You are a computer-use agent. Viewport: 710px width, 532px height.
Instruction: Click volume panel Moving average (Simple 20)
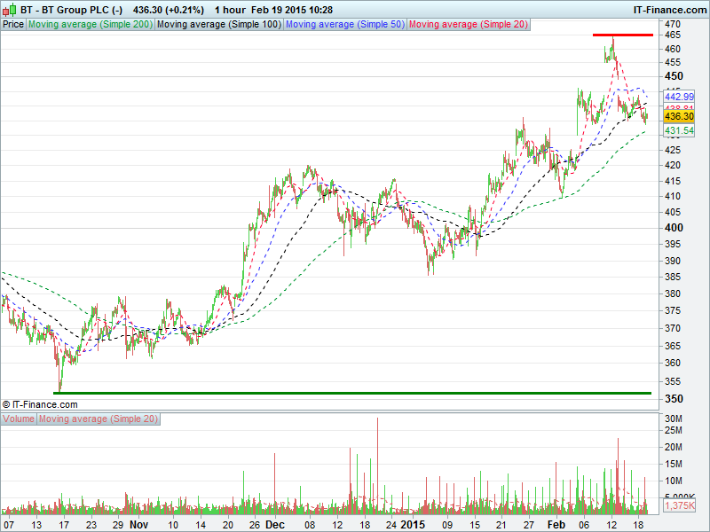tap(99, 419)
